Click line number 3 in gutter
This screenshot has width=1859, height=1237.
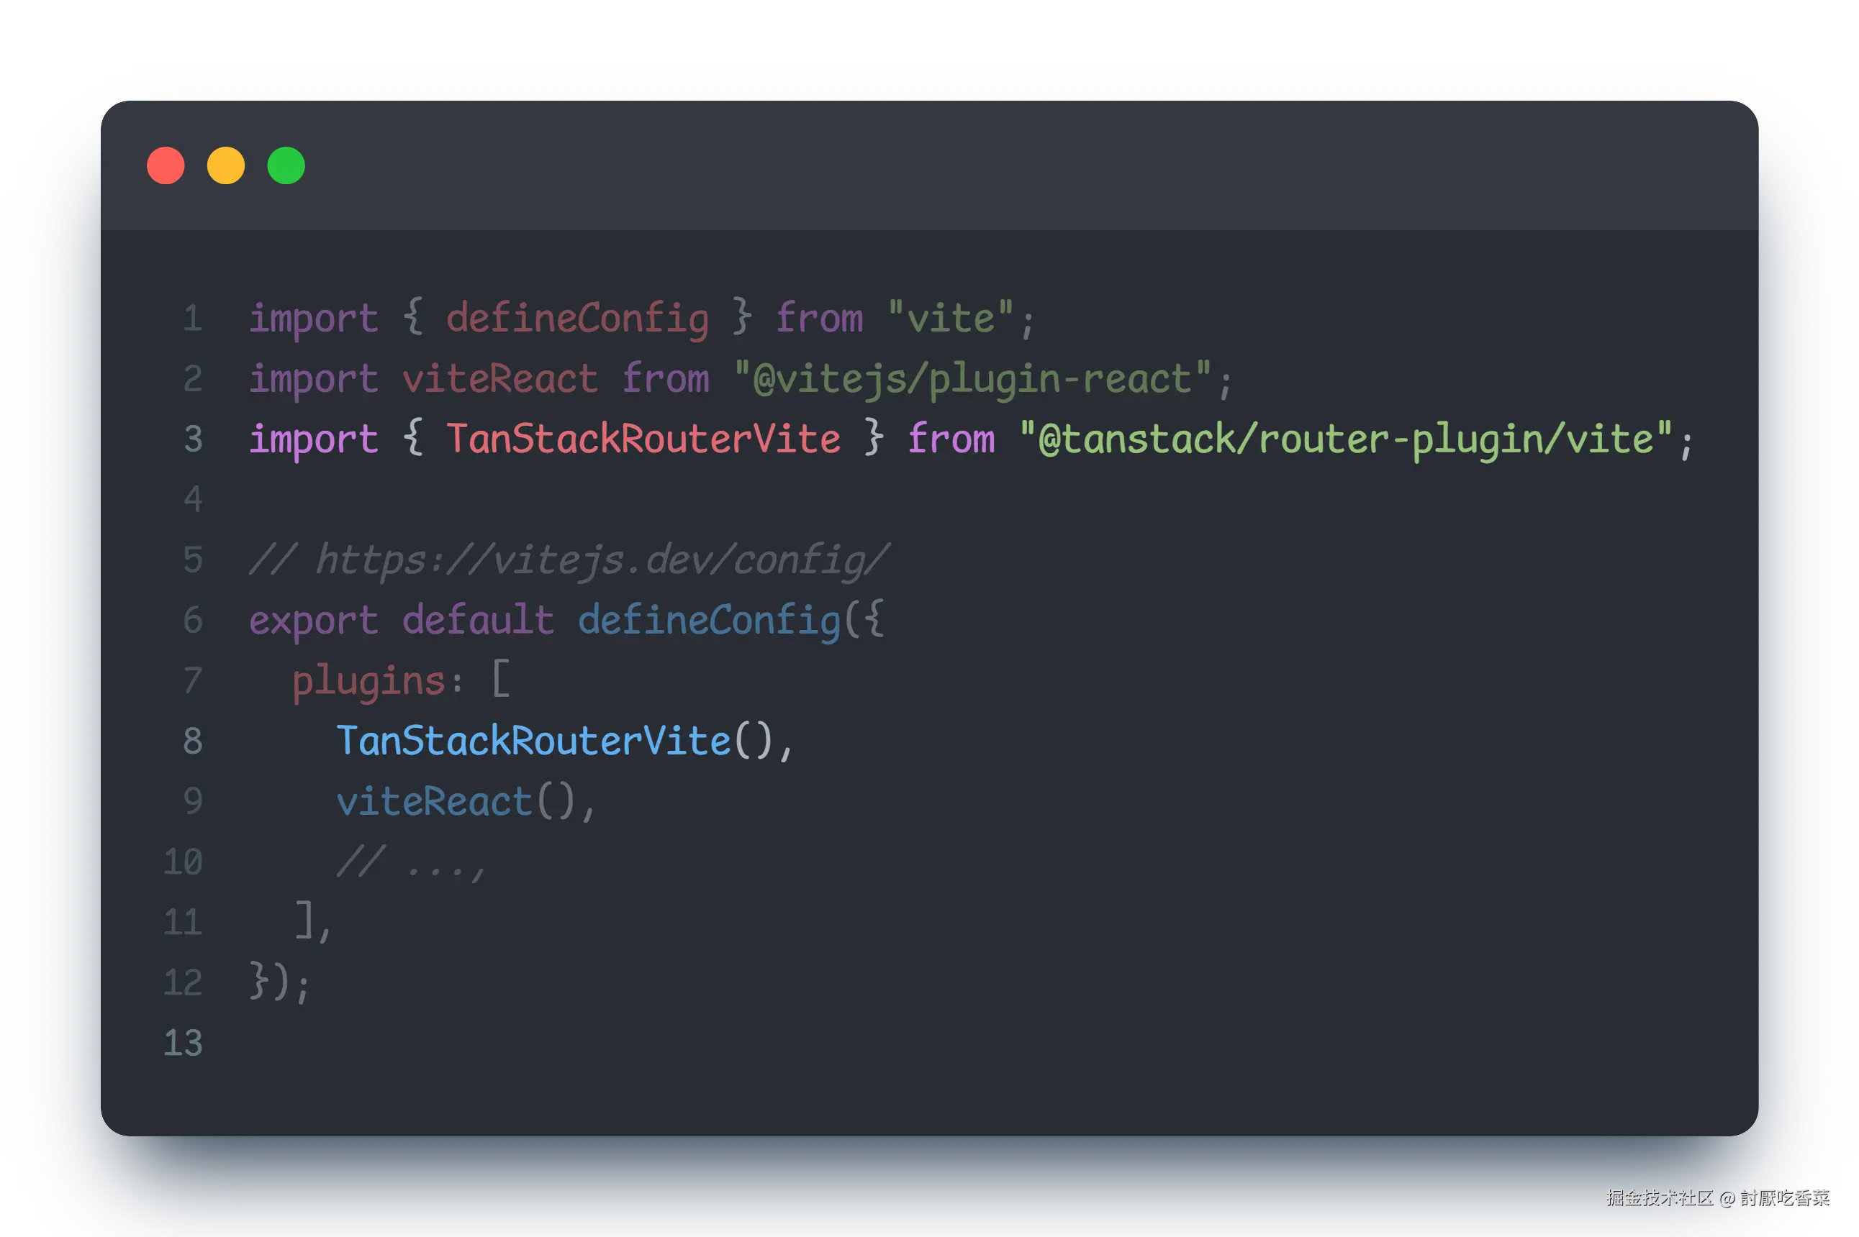tap(193, 439)
